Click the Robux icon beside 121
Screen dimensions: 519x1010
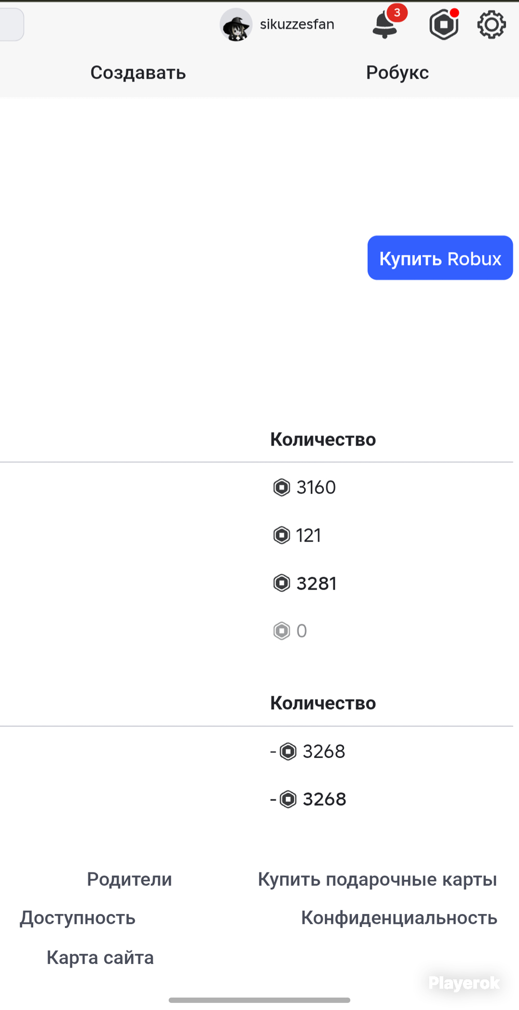282,535
